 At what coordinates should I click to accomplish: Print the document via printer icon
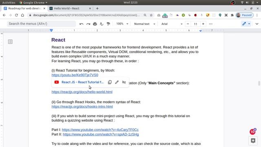tap(95, 24)
